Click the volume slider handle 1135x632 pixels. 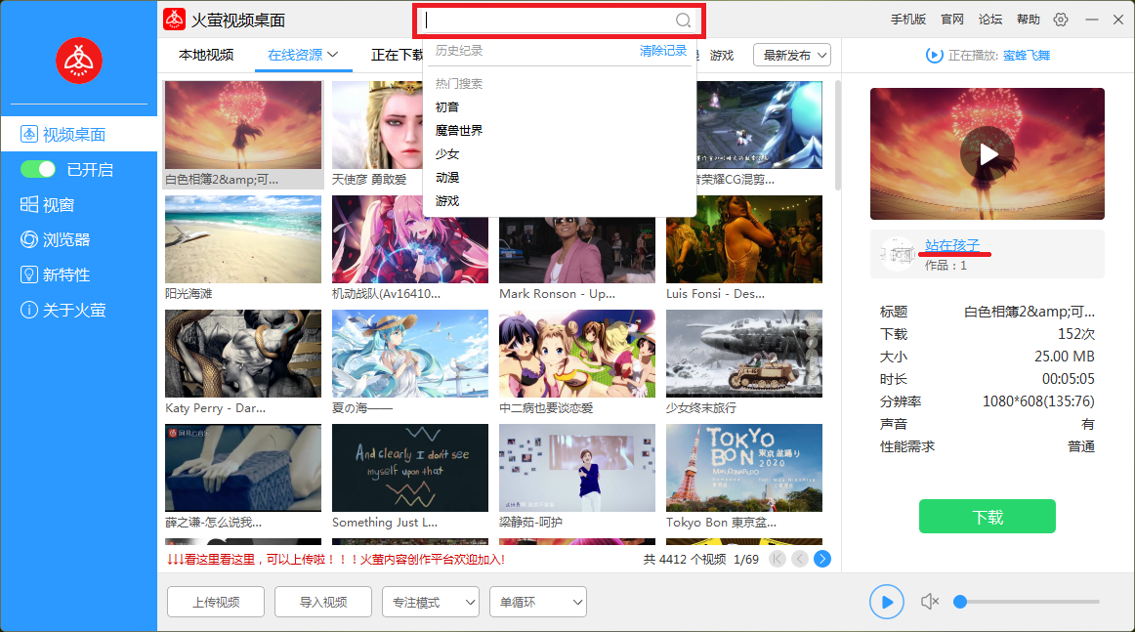pyautogui.click(x=960, y=602)
